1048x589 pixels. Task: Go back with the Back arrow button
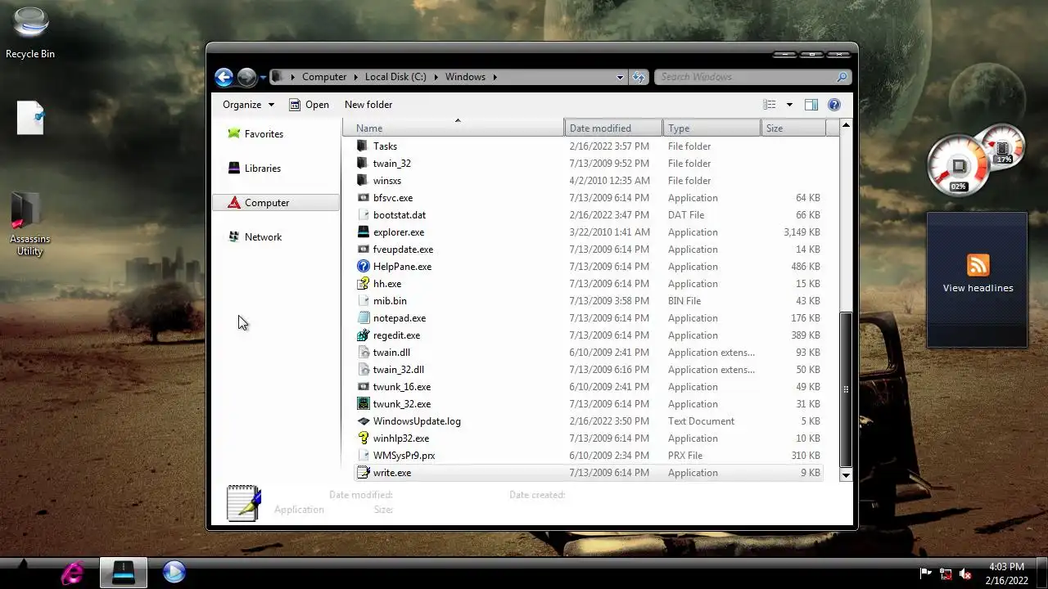[224, 77]
